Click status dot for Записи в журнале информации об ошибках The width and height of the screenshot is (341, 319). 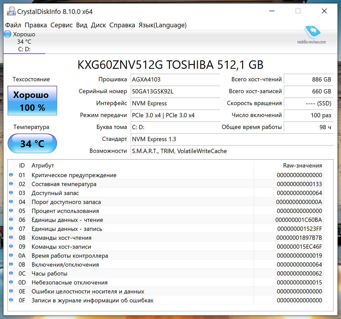click(11, 300)
